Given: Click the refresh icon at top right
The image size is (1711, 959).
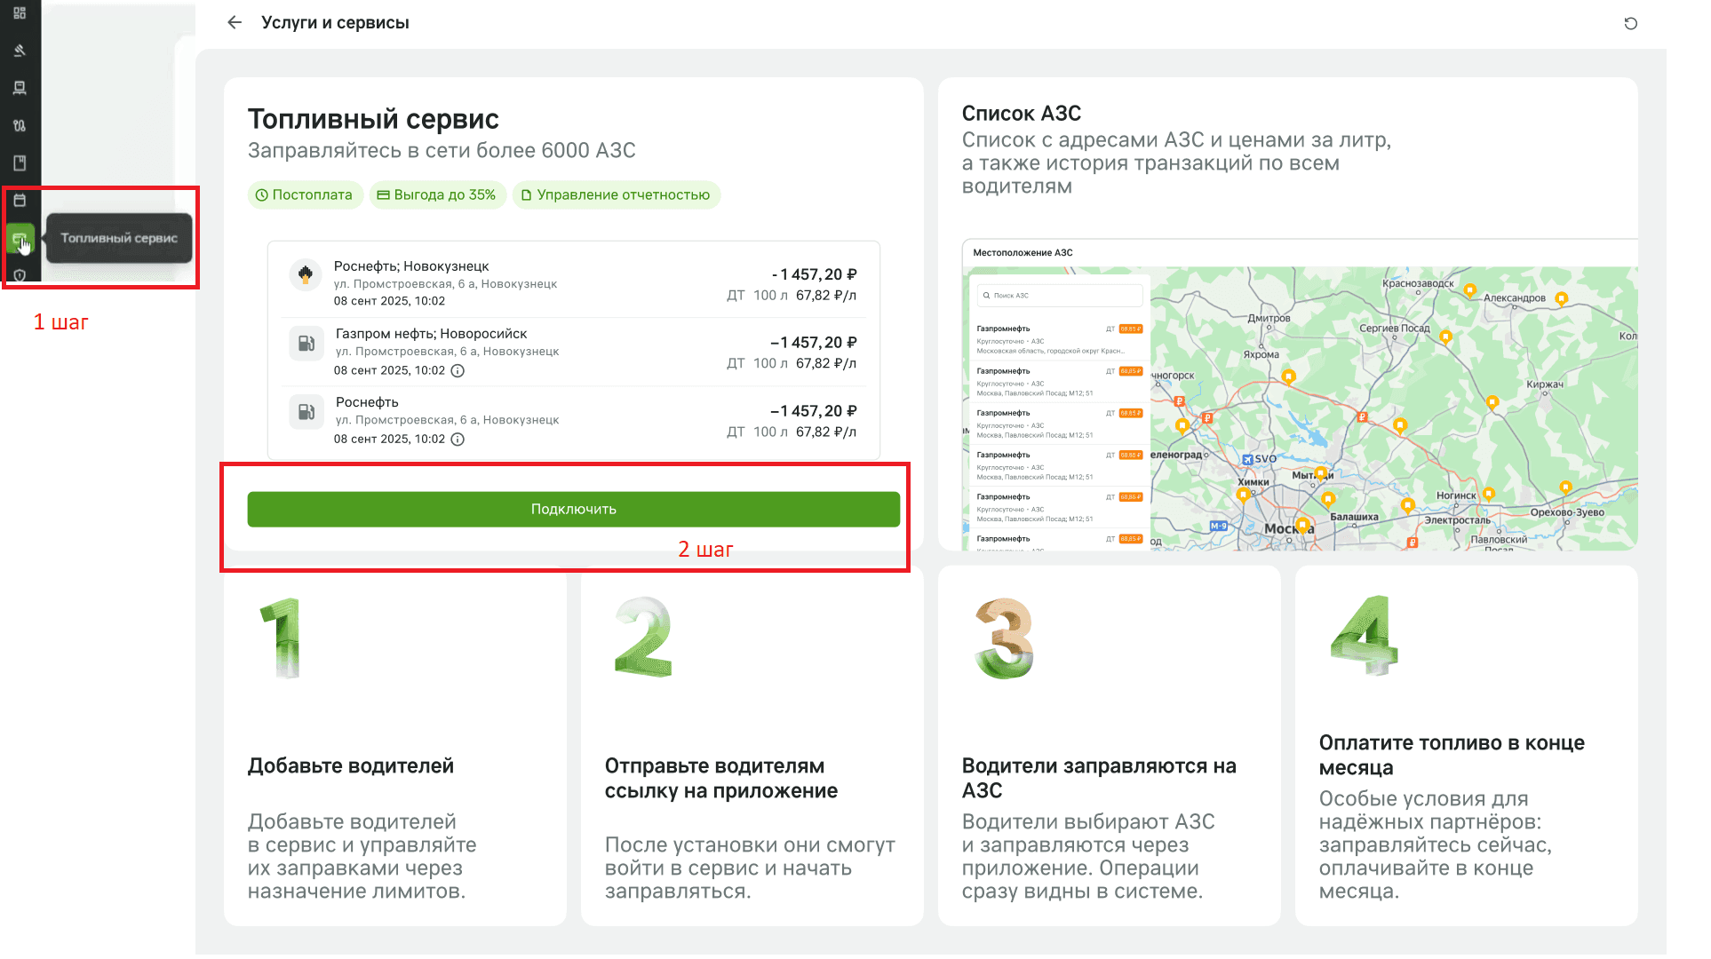Looking at the screenshot, I should [1631, 23].
